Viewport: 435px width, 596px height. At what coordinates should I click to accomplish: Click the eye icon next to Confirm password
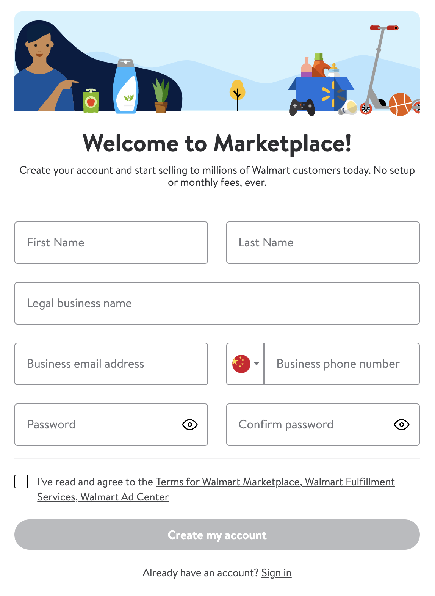point(401,425)
